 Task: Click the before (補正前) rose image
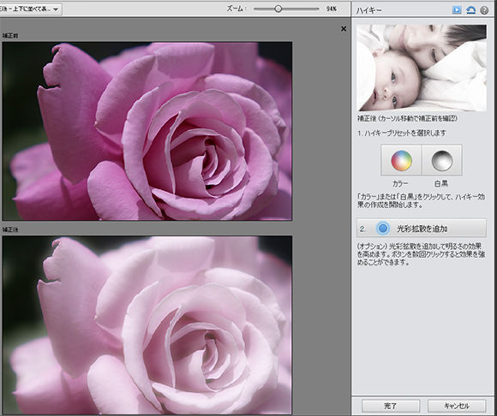click(x=147, y=131)
